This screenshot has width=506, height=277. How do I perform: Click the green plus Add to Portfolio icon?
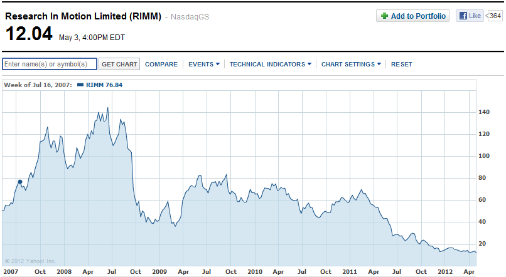(384, 16)
